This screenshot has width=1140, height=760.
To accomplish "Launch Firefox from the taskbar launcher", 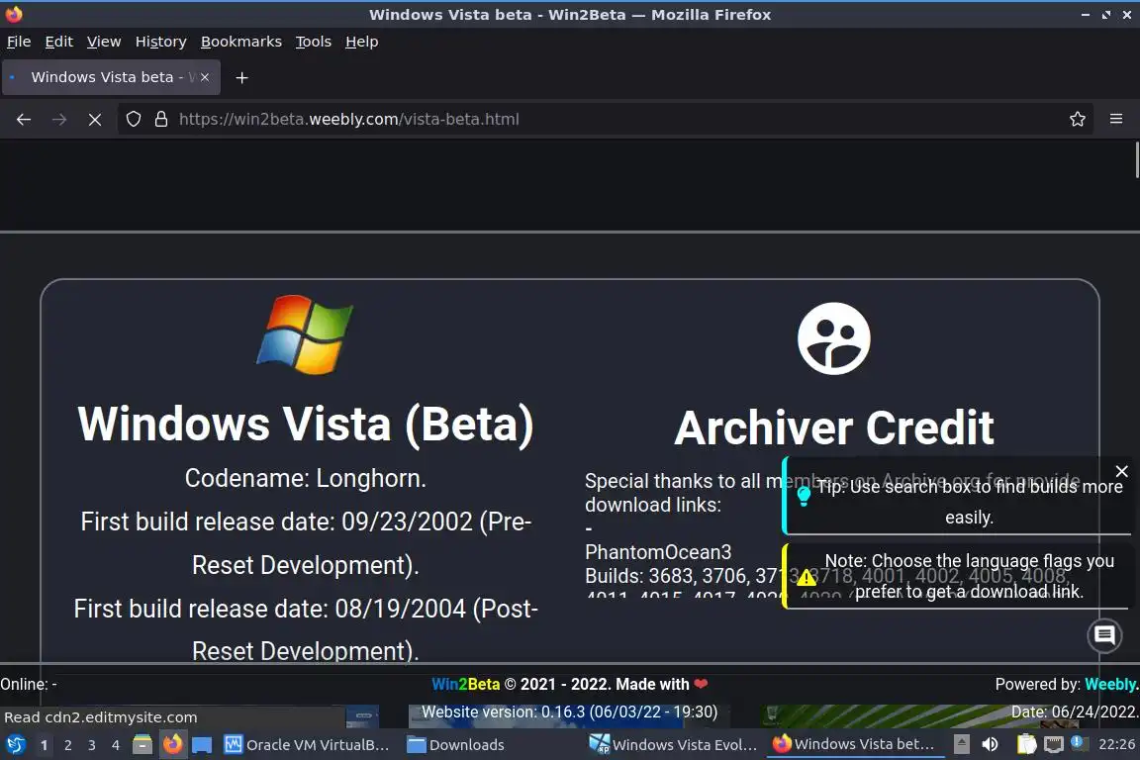I will (x=172, y=745).
